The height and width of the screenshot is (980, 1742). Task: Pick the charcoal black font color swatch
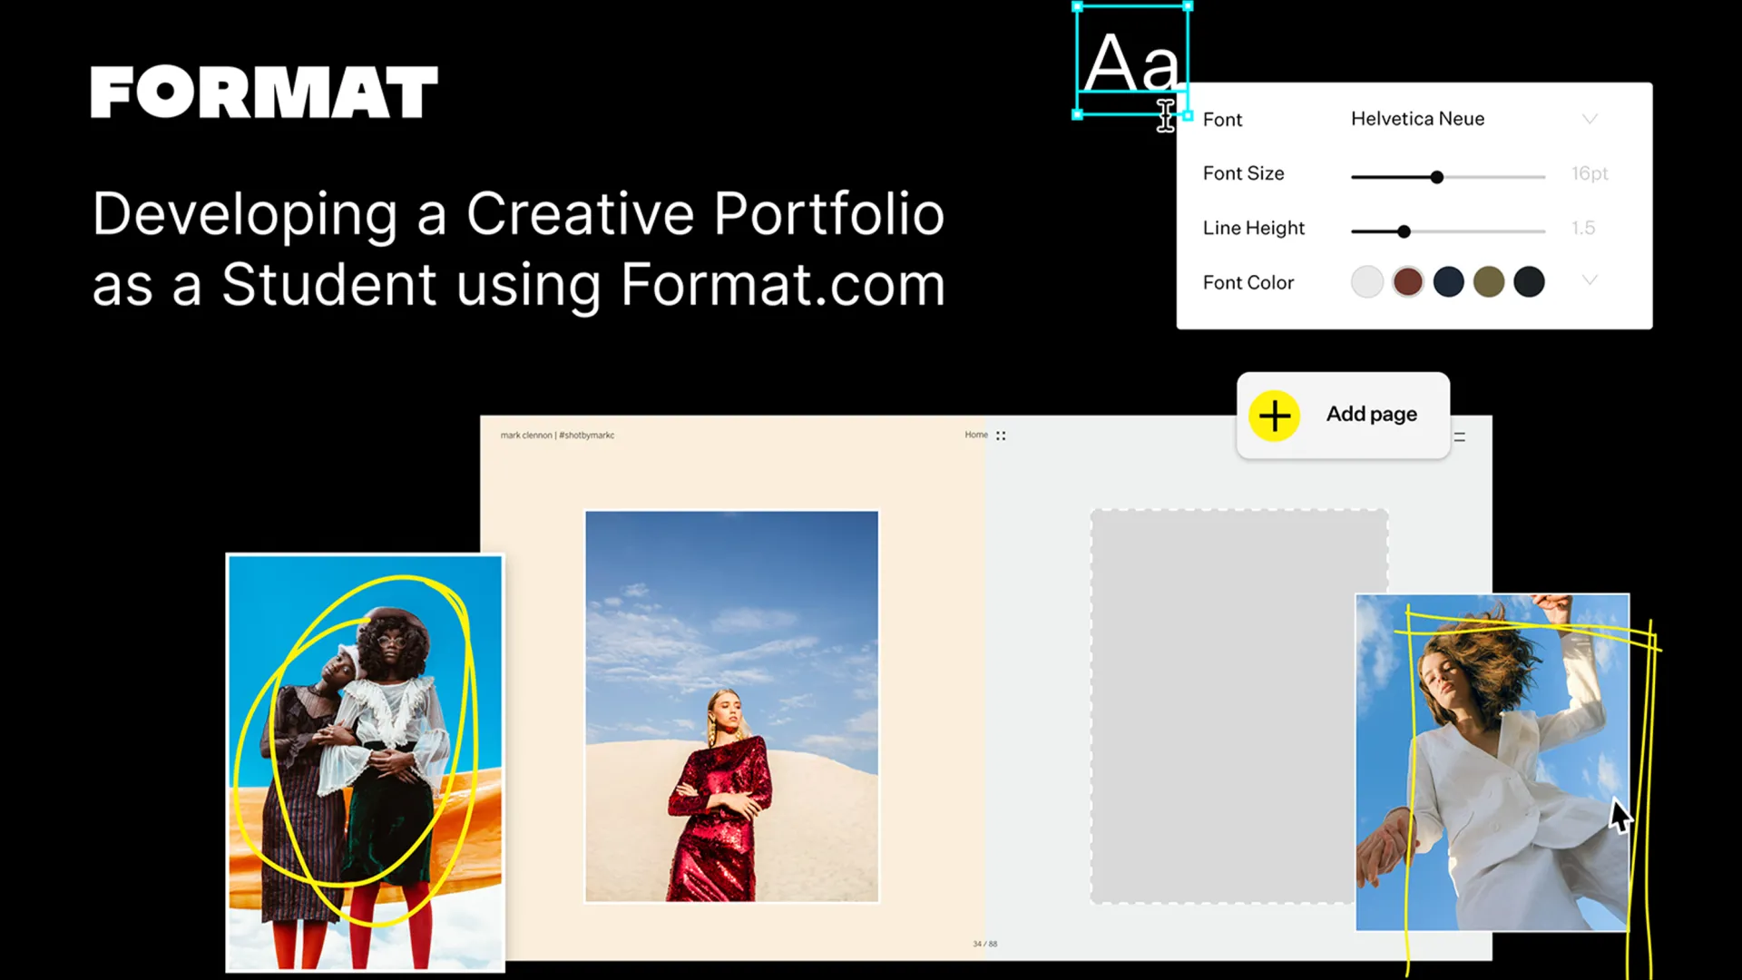(1529, 282)
